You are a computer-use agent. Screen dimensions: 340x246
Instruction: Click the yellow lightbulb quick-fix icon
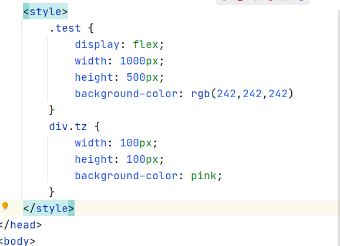point(5,206)
